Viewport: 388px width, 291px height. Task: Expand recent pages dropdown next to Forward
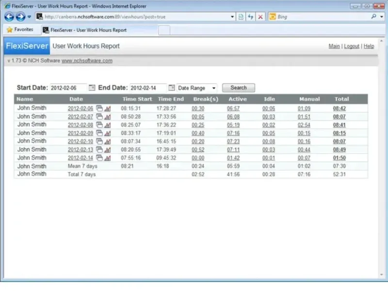(29, 17)
